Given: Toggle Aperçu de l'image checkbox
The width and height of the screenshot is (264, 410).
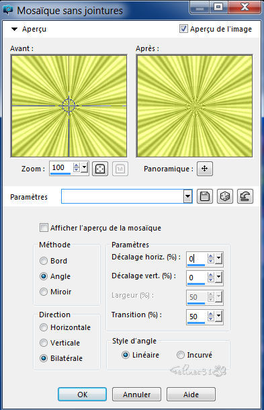Looking at the screenshot, I should (183, 28).
